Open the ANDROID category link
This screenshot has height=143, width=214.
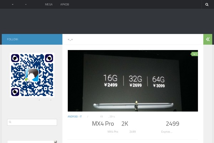pyautogui.click(x=73, y=117)
